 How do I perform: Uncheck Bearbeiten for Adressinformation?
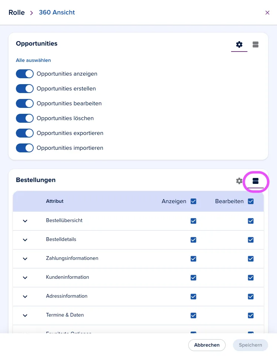(251, 297)
